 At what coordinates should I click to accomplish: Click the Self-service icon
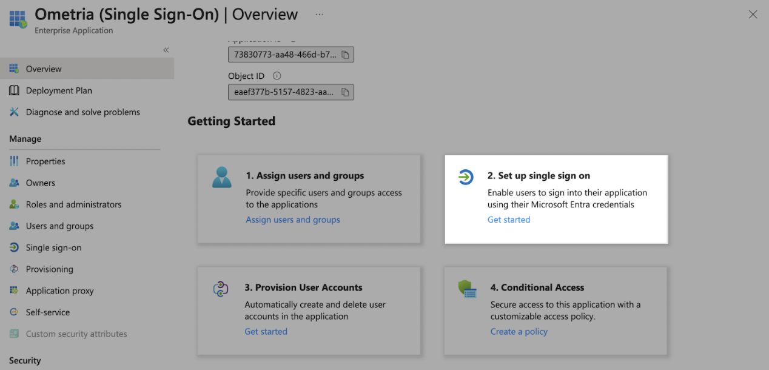tap(14, 312)
